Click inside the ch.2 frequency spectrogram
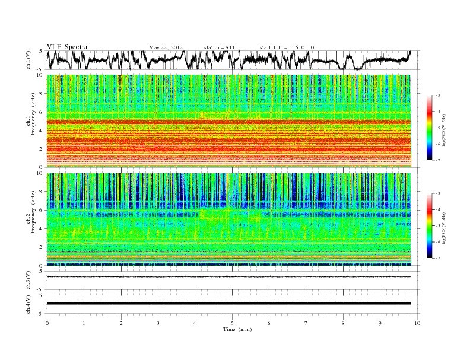The height and width of the screenshot is (363, 470). pos(228,219)
